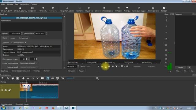Toggle ripple all tracks target icon

[x=57, y=78]
